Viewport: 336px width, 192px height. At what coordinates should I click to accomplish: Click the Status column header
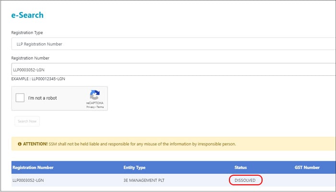tap(240, 168)
